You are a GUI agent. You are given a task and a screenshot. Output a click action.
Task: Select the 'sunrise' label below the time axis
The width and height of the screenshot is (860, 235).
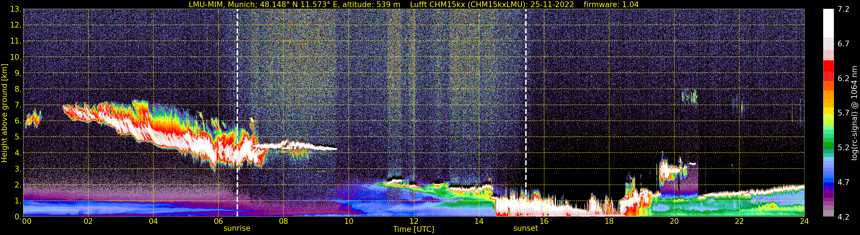[x=237, y=228]
